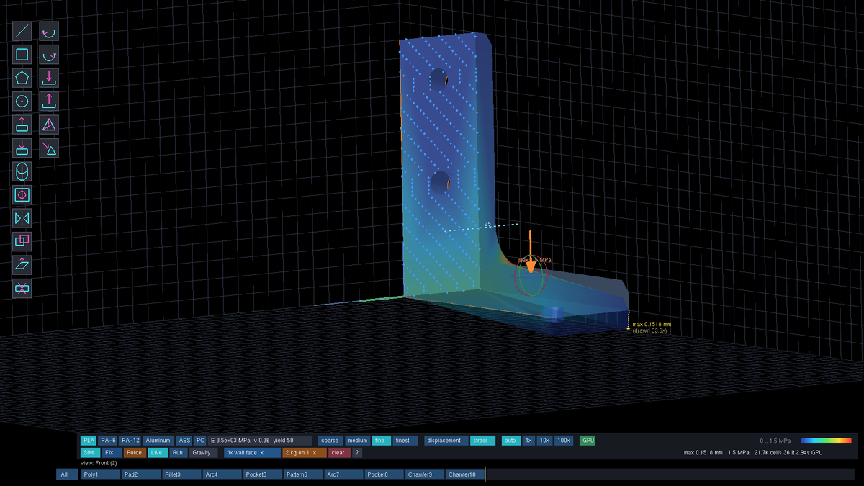This screenshot has width=864, height=486.
Task: Remove the 2 kg on 1 load
Action: tap(315, 453)
